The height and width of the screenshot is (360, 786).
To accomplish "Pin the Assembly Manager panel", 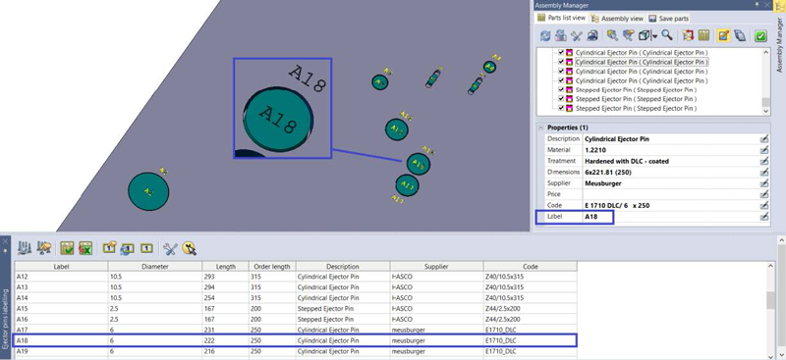I will point(757,5).
